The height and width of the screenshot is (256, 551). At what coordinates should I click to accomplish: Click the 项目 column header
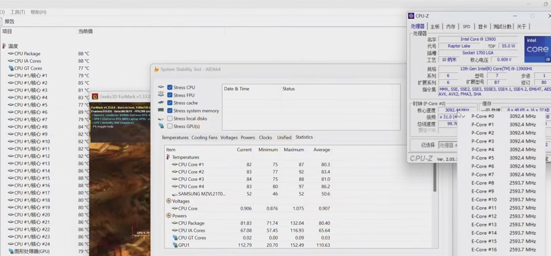point(7,31)
